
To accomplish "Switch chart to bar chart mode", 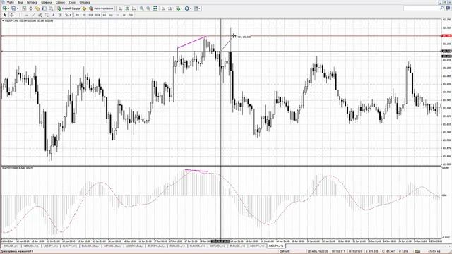I will (x=120, y=8).
